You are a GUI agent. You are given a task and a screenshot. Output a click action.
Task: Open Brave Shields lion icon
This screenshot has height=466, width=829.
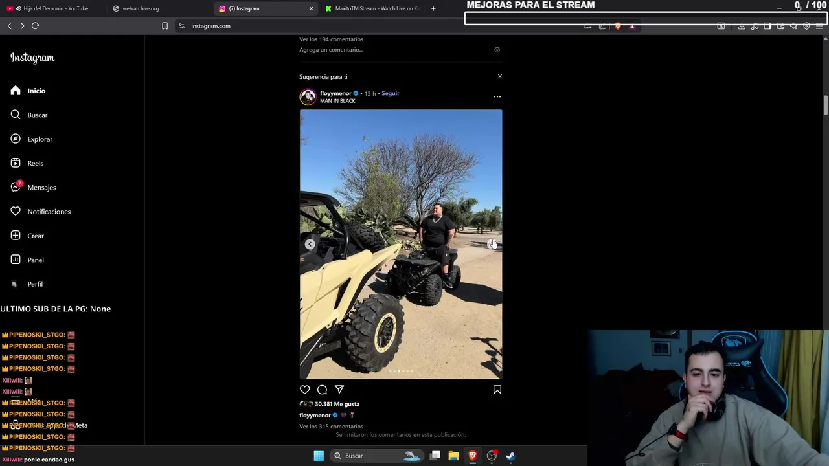pos(618,27)
